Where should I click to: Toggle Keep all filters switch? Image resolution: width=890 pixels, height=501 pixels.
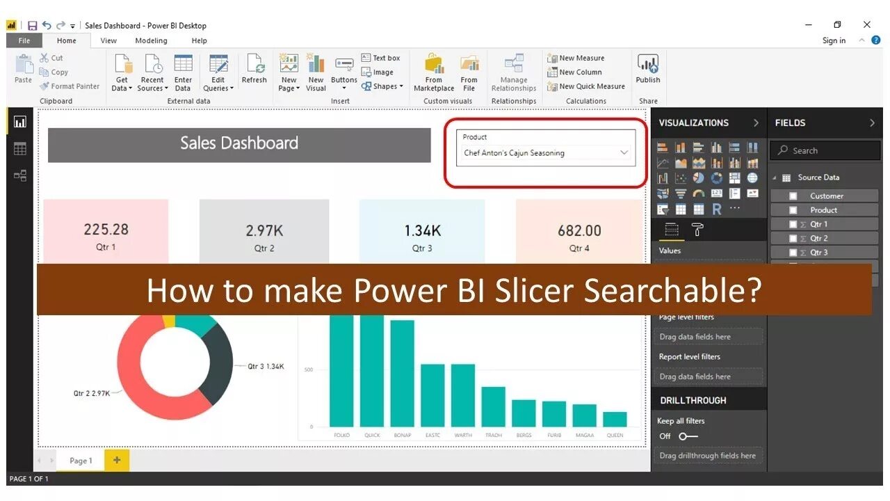click(x=688, y=436)
